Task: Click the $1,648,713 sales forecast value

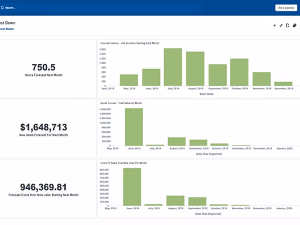Action: click(x=43, y=127)
